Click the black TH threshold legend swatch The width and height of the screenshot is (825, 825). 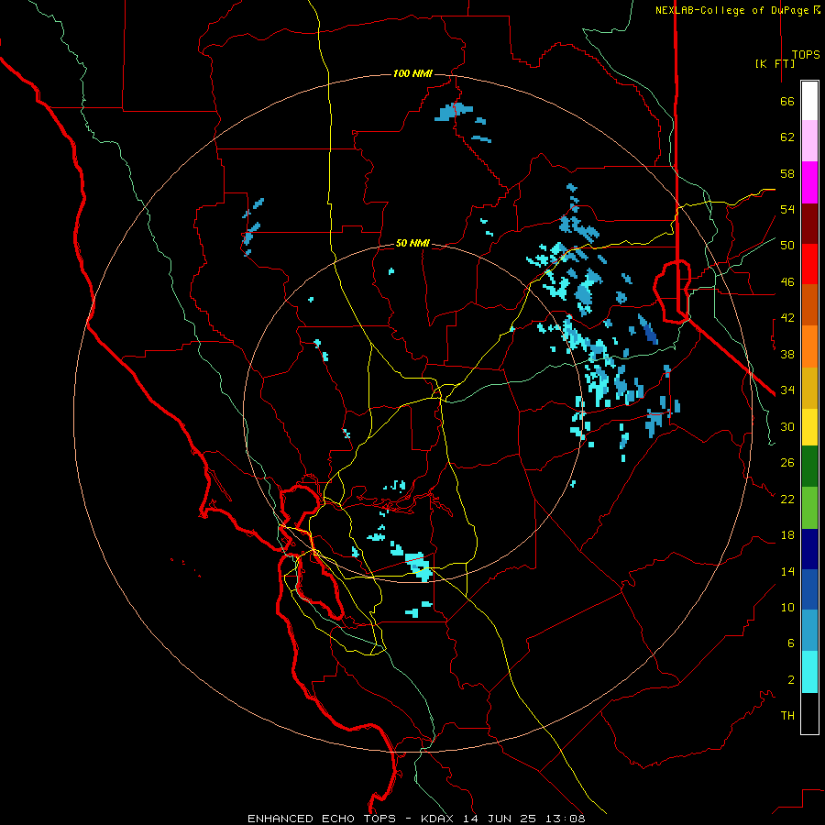coord(809,713)
